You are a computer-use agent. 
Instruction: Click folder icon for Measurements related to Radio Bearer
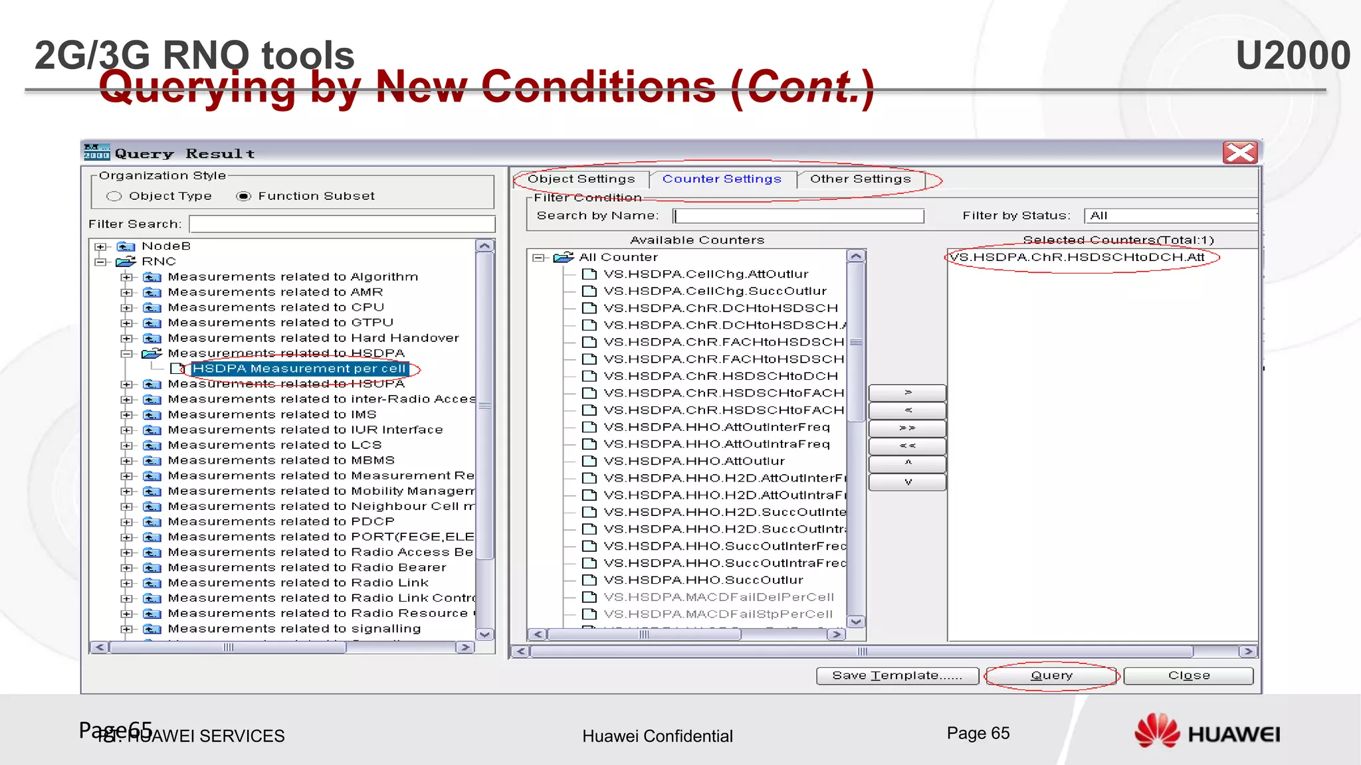pos(152,568)
